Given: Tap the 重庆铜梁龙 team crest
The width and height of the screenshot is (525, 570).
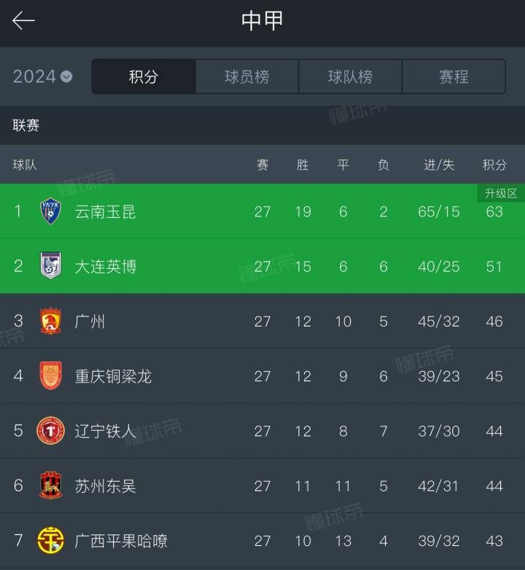Looking at the screenshot, I should point(50,376).
